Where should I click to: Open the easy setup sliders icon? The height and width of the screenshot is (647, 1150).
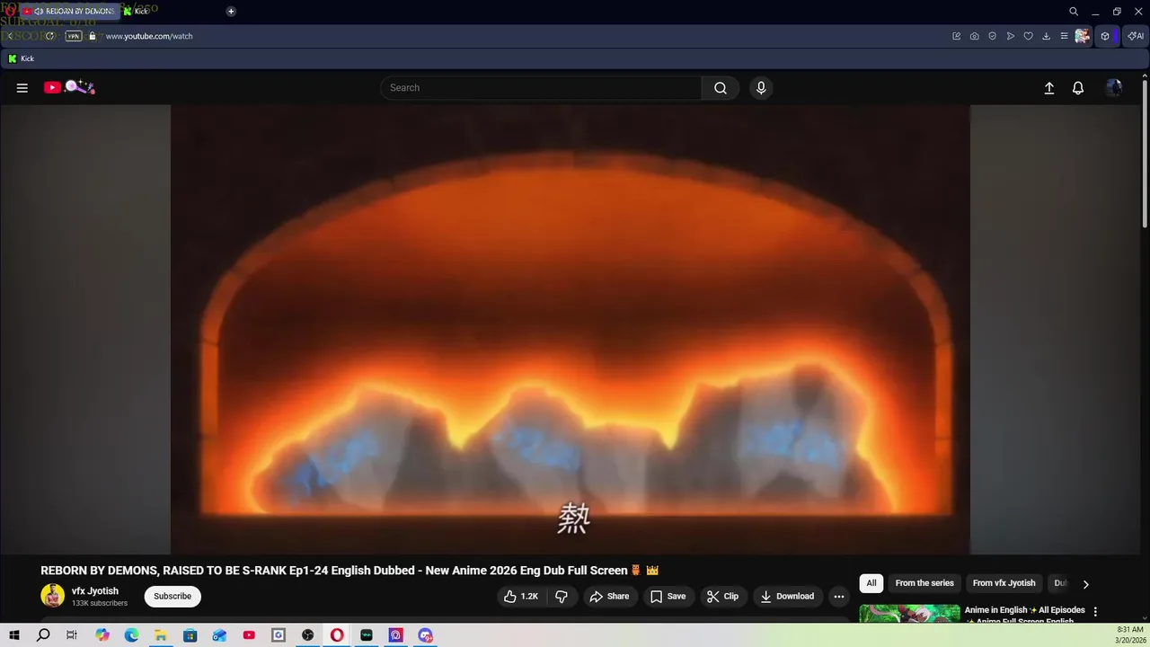(x=1064, y=36)
